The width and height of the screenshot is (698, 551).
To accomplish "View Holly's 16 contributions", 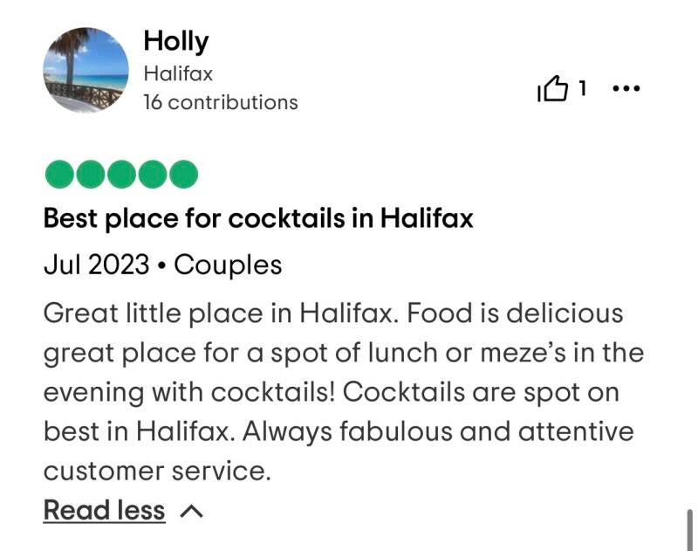I will (x=220, y=102).
